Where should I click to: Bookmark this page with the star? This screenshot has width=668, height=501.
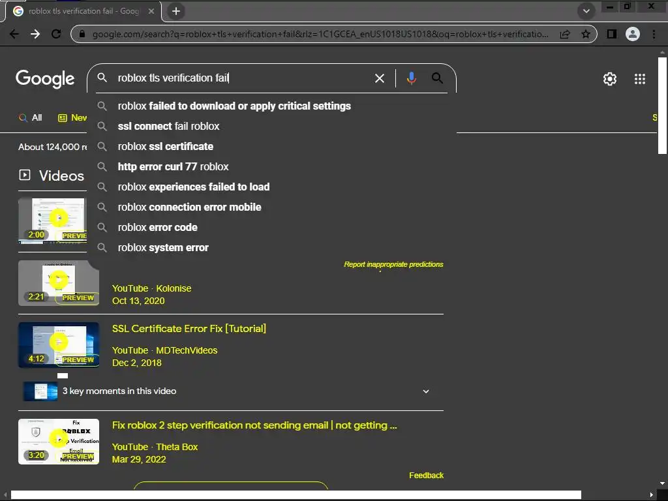point(586,34)
